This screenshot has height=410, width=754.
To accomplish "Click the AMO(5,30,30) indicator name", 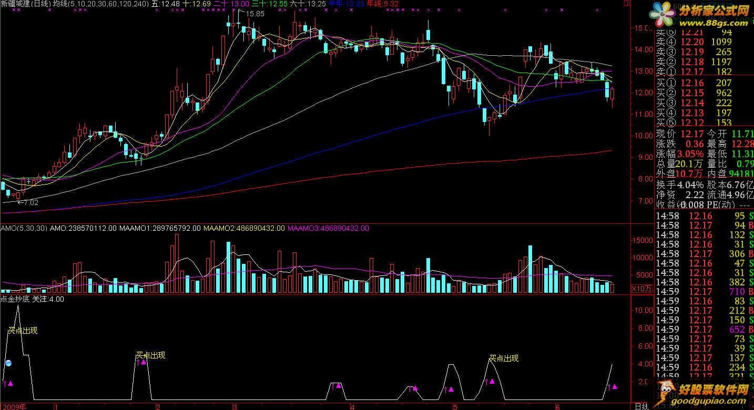I will 24,228.
